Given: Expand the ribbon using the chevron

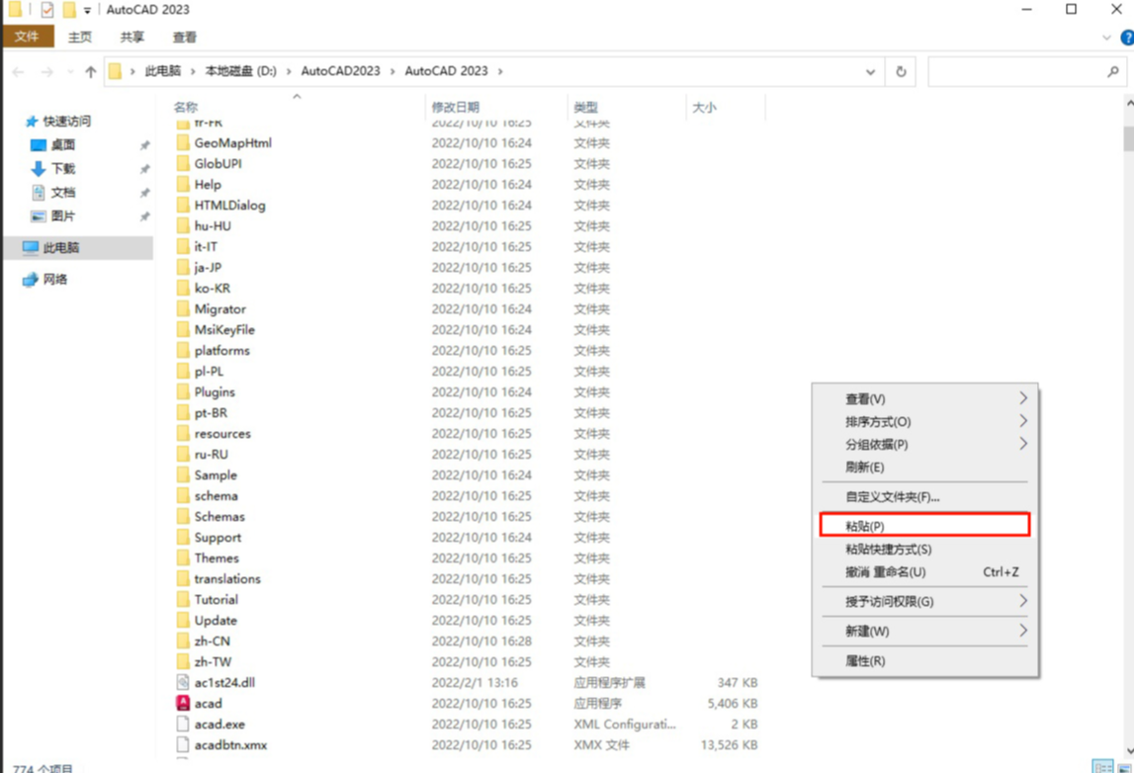Looking at the screenshot, I should click(1106, 38).
